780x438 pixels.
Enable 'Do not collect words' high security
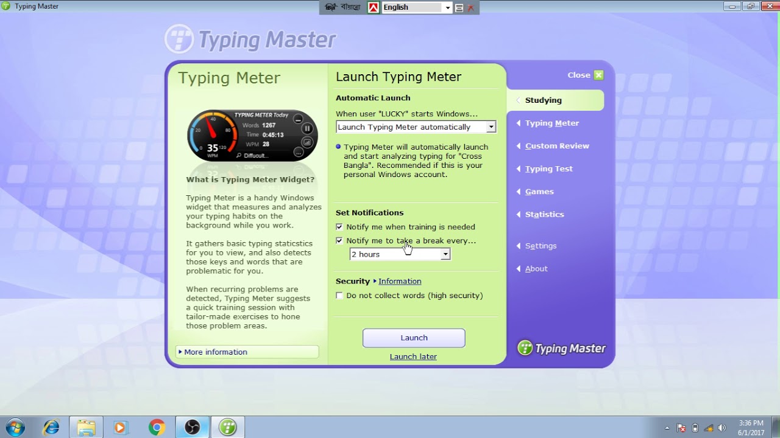point(339,296)
